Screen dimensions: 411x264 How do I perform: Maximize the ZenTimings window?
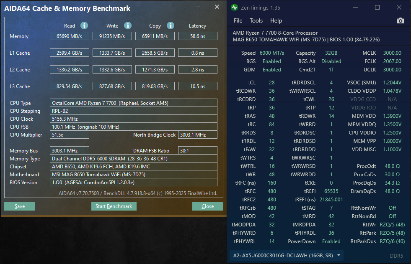click(377, 8)
